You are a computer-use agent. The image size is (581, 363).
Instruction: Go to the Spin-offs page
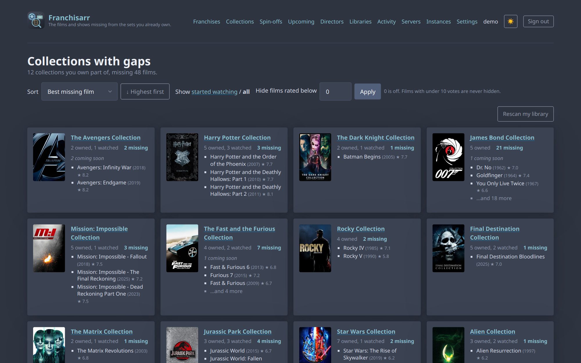point(271,21)
